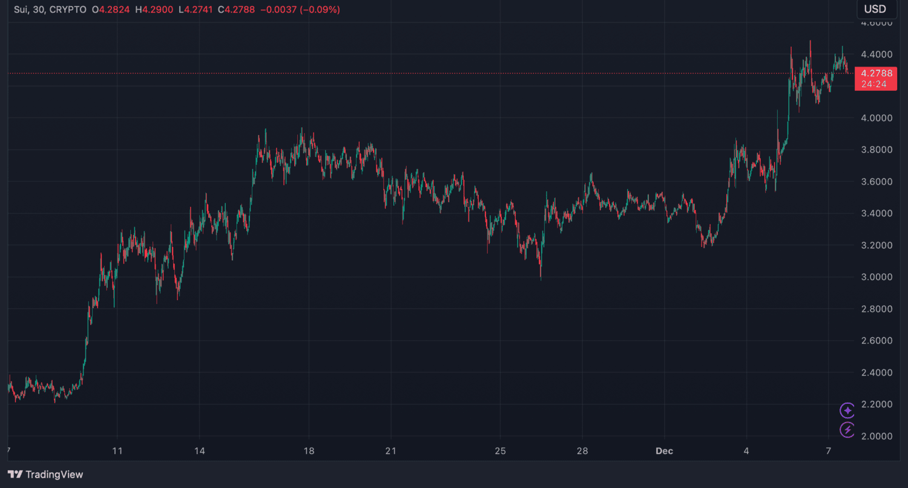Open the USD currency selector
Viewport: 908px width, 488px height.
click(x=875, y=9)
